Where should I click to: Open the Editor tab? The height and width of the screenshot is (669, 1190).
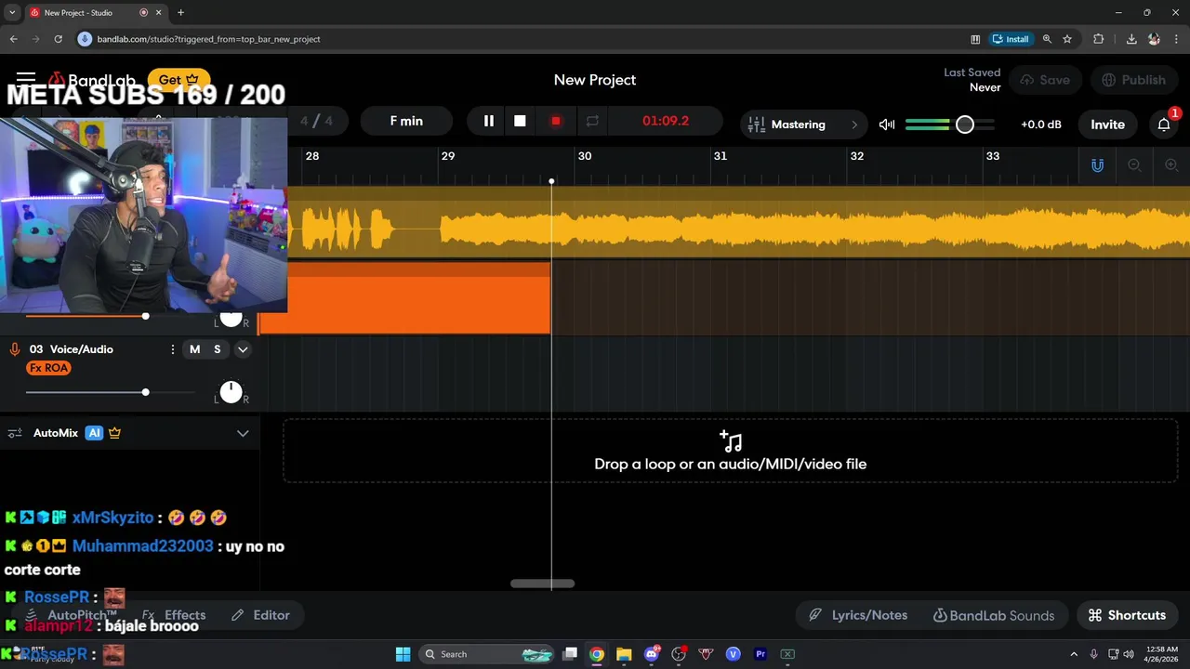(x=260, y=615)
